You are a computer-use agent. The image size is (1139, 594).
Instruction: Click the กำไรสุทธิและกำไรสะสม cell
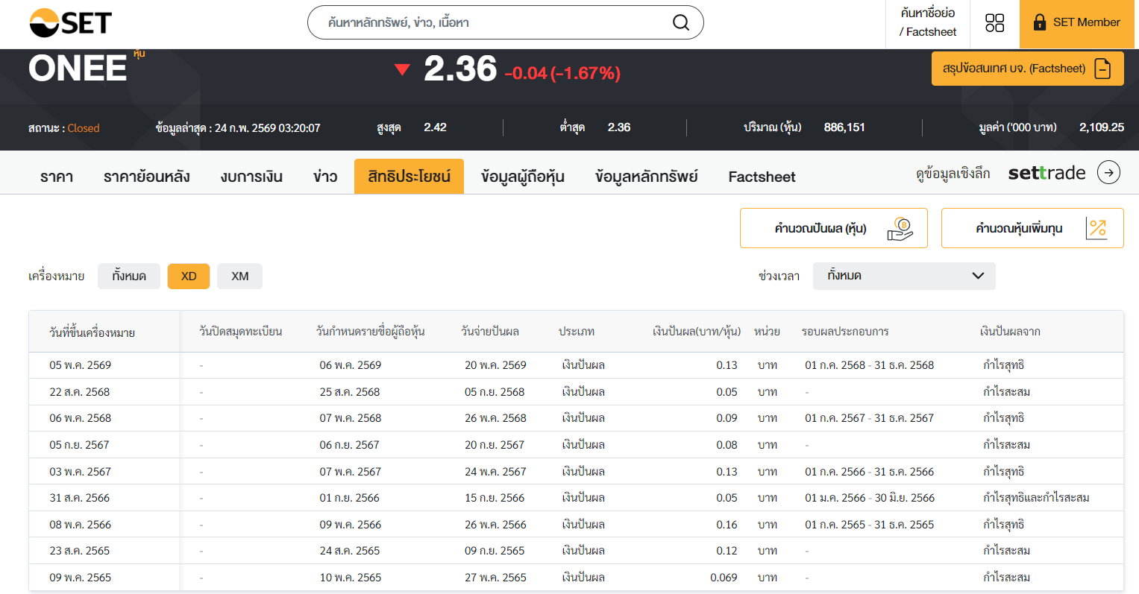[x=1036, y=498]
